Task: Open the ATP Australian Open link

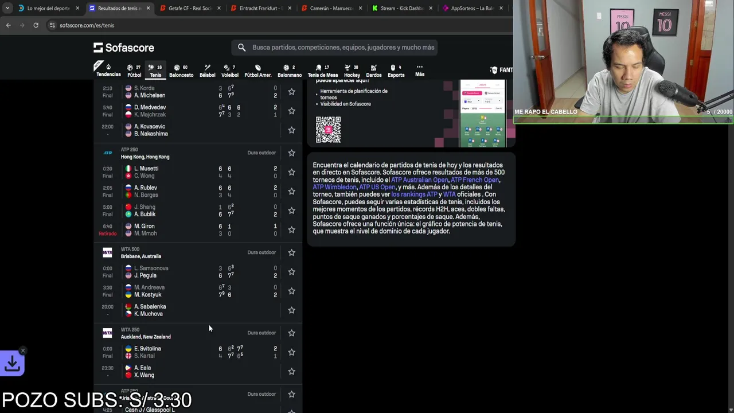Action: pos(420,180)
